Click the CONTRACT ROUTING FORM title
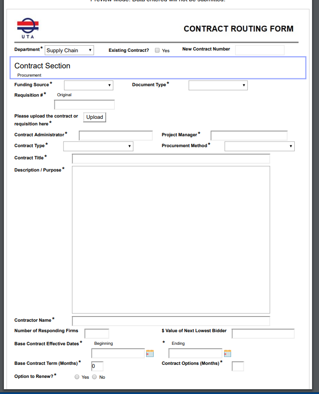This screenshot has width=319, height=394. 238,29
